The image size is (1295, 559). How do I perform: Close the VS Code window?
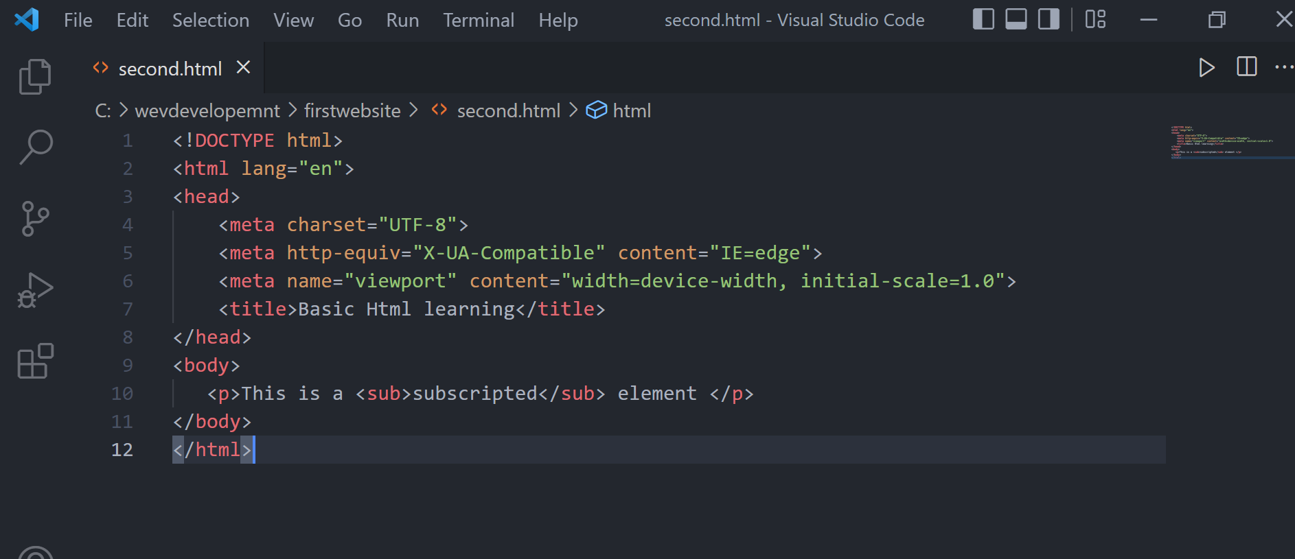coord(1283,20)
